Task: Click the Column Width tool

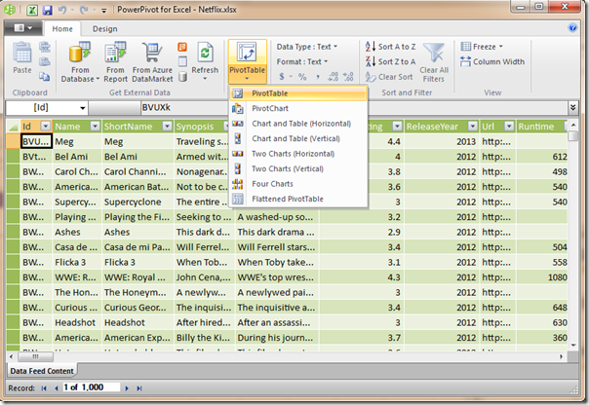Action: click(492, 61)
